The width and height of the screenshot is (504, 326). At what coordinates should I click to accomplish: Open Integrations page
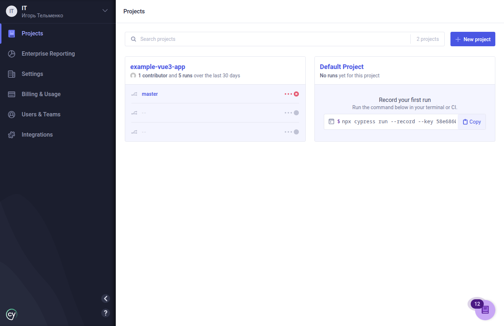point(58,135)
